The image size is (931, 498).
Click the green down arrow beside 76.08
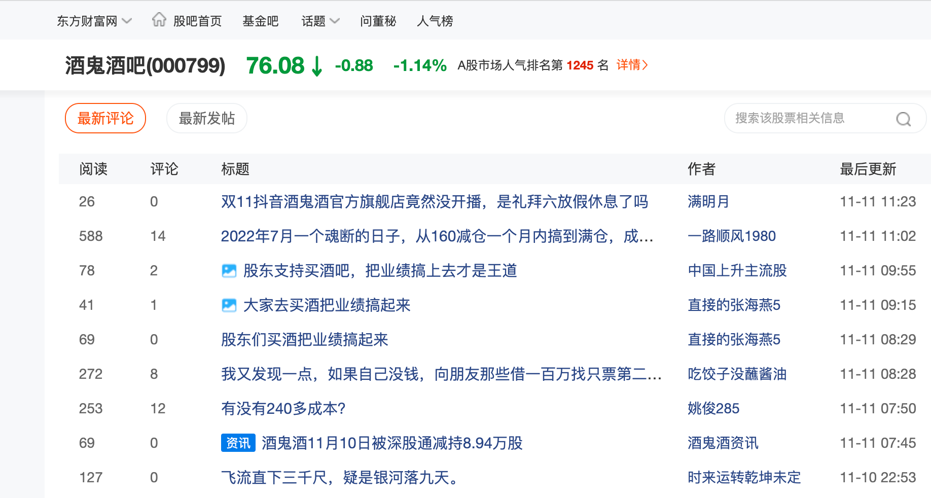pos(317,66)
